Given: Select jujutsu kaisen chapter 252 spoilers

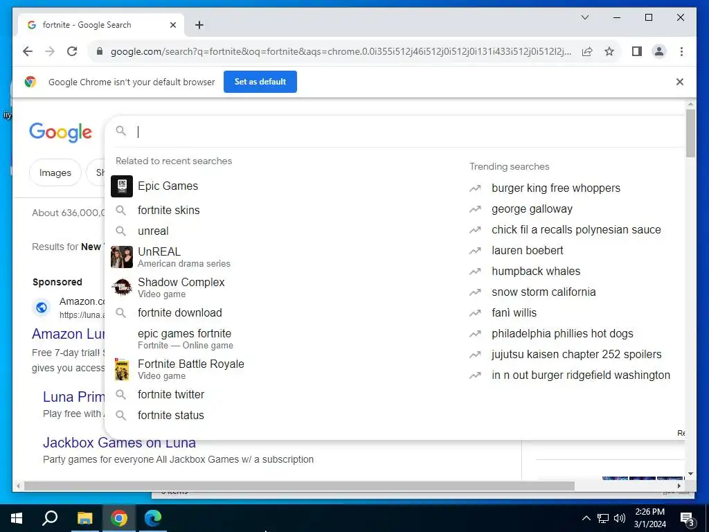Looking at the screenshot, I should click(x=577, y=355).
